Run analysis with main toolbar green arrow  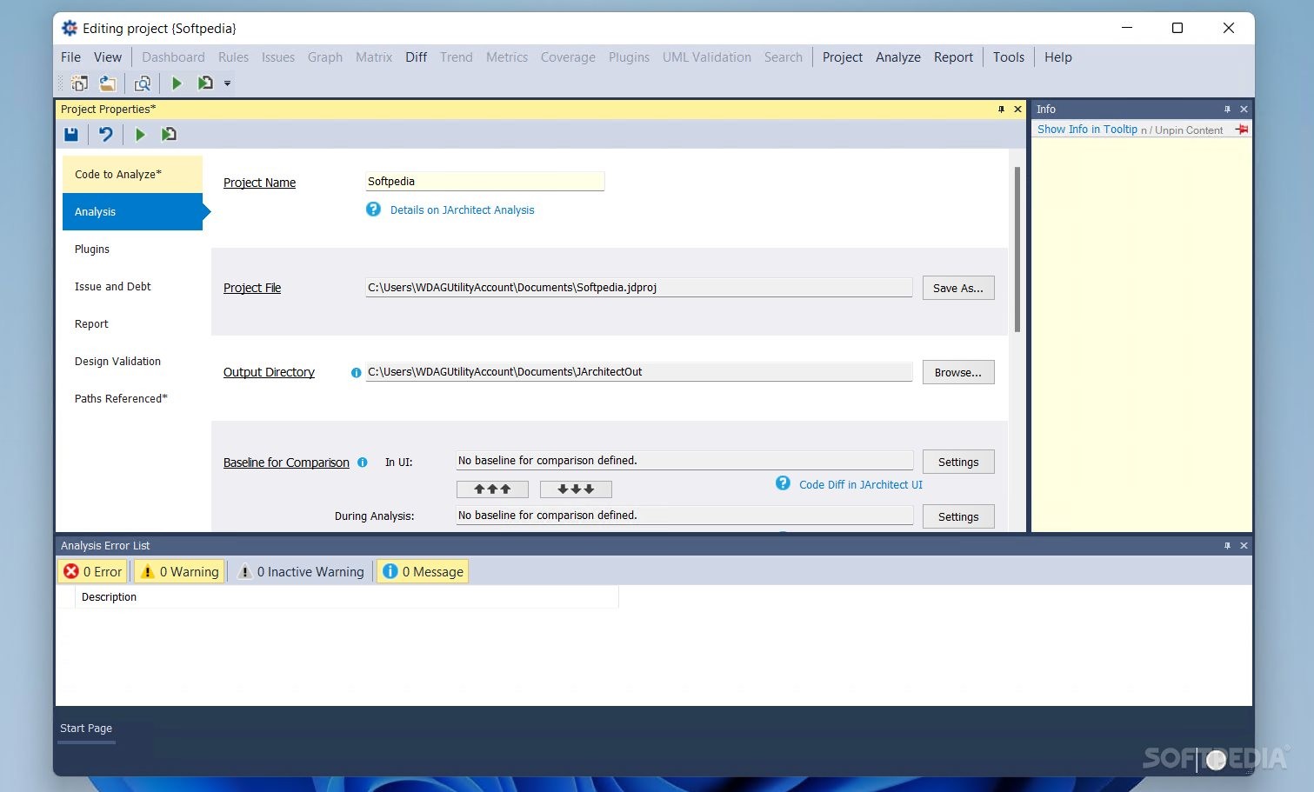coord(177,83)
